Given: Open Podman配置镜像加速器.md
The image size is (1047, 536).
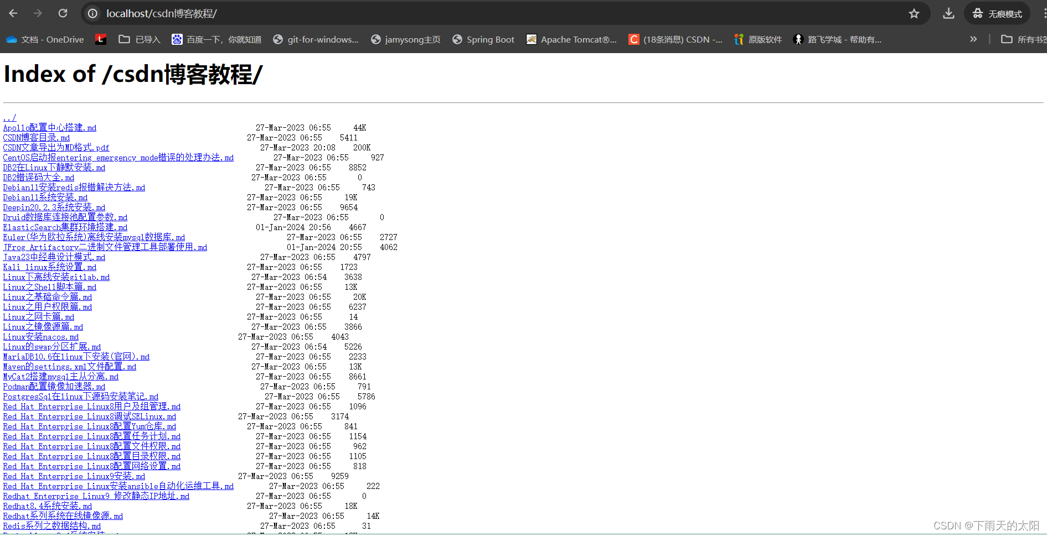Looking at the screenshot, I should pyautogui.click(x=54, y=387).
